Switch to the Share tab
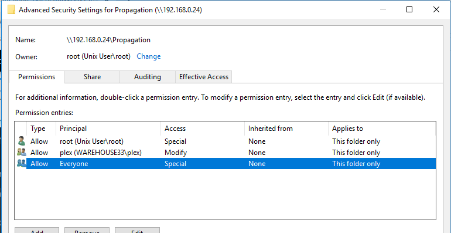 (x=92, y=77)
